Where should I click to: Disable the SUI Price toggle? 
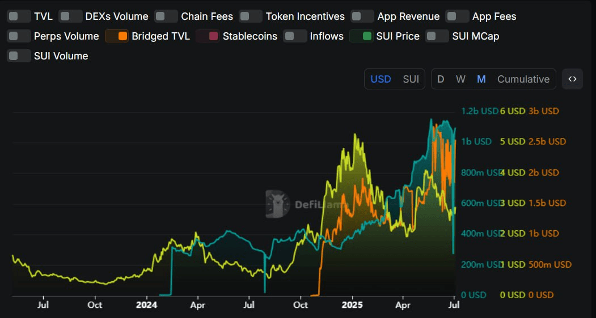[x=361, y=36]
